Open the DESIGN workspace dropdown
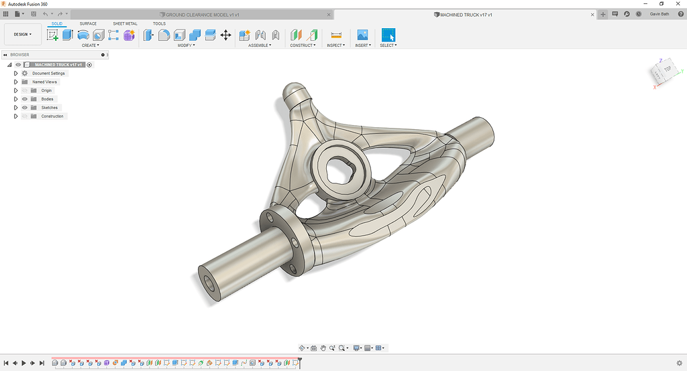This screenshot has width=687, height=371. (23, 34)
